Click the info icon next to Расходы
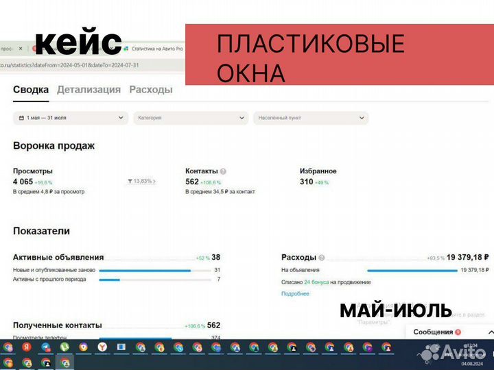Viewport: 494px width, 370px height. click(x=321, y=258)
